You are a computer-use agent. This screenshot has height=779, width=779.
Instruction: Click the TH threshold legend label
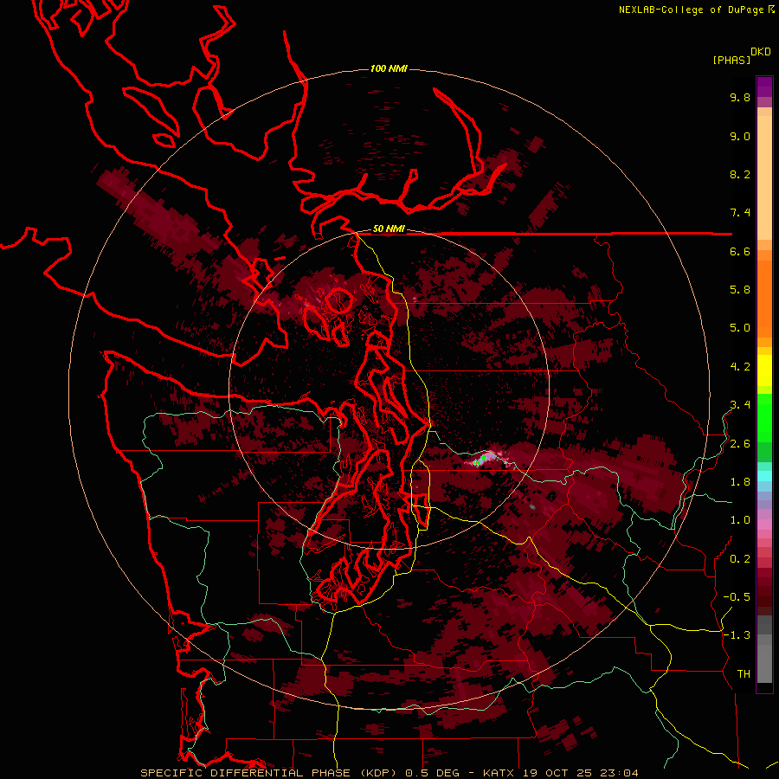(744, 674)
